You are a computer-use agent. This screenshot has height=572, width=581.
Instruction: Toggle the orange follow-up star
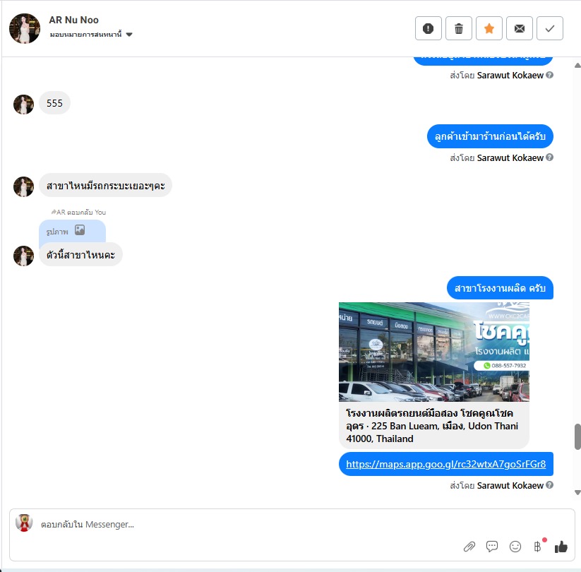tap(489, 28)
